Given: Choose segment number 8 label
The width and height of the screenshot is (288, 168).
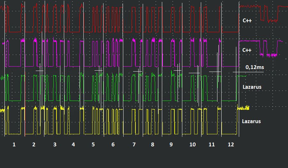Looking at the screenshot, I should click(x=152, y=144).
